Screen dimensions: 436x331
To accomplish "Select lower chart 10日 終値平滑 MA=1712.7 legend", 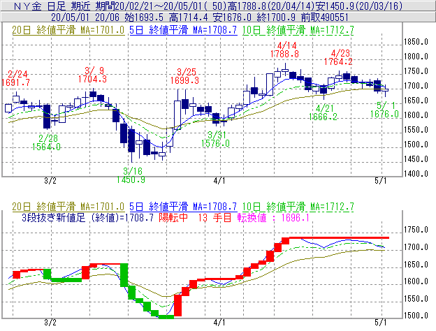I will point(298,207).
